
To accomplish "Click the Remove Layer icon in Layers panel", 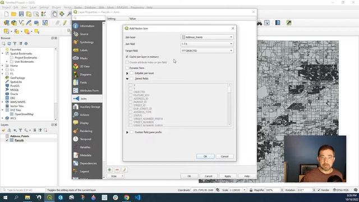I will point(45,130).
